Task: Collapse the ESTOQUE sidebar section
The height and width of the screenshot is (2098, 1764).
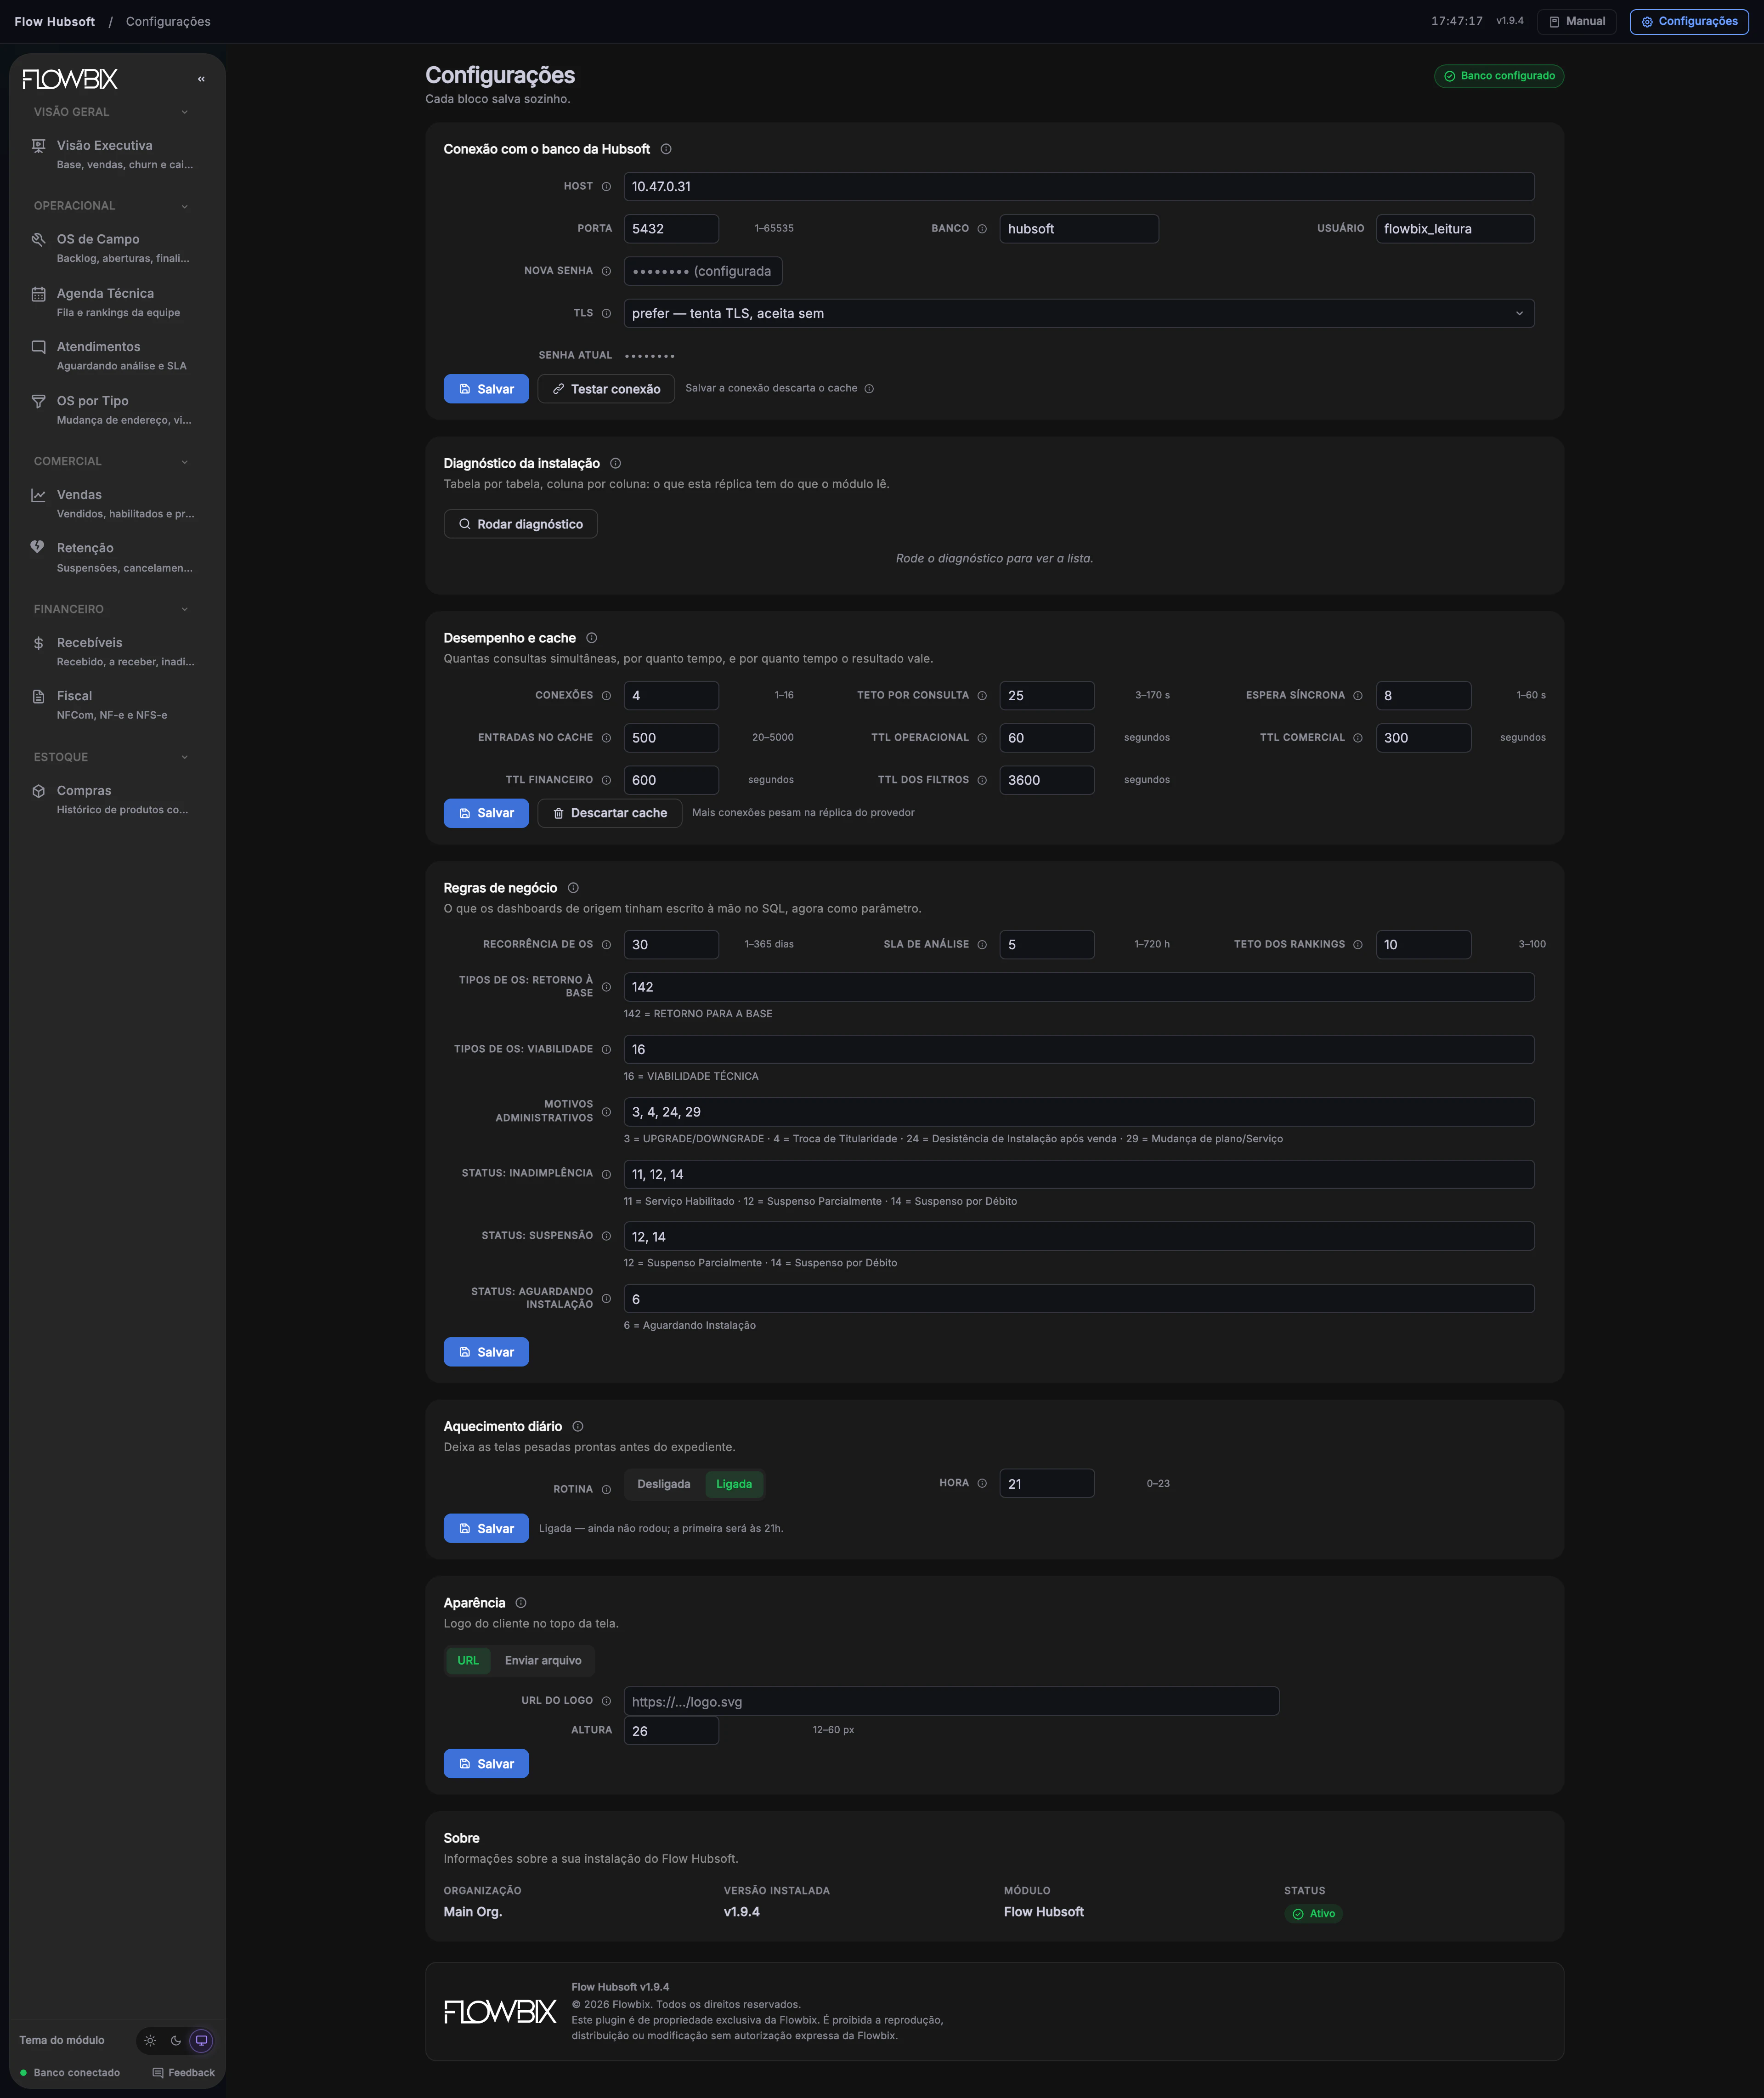Action: pyautogui.click(x=111, y=757)
